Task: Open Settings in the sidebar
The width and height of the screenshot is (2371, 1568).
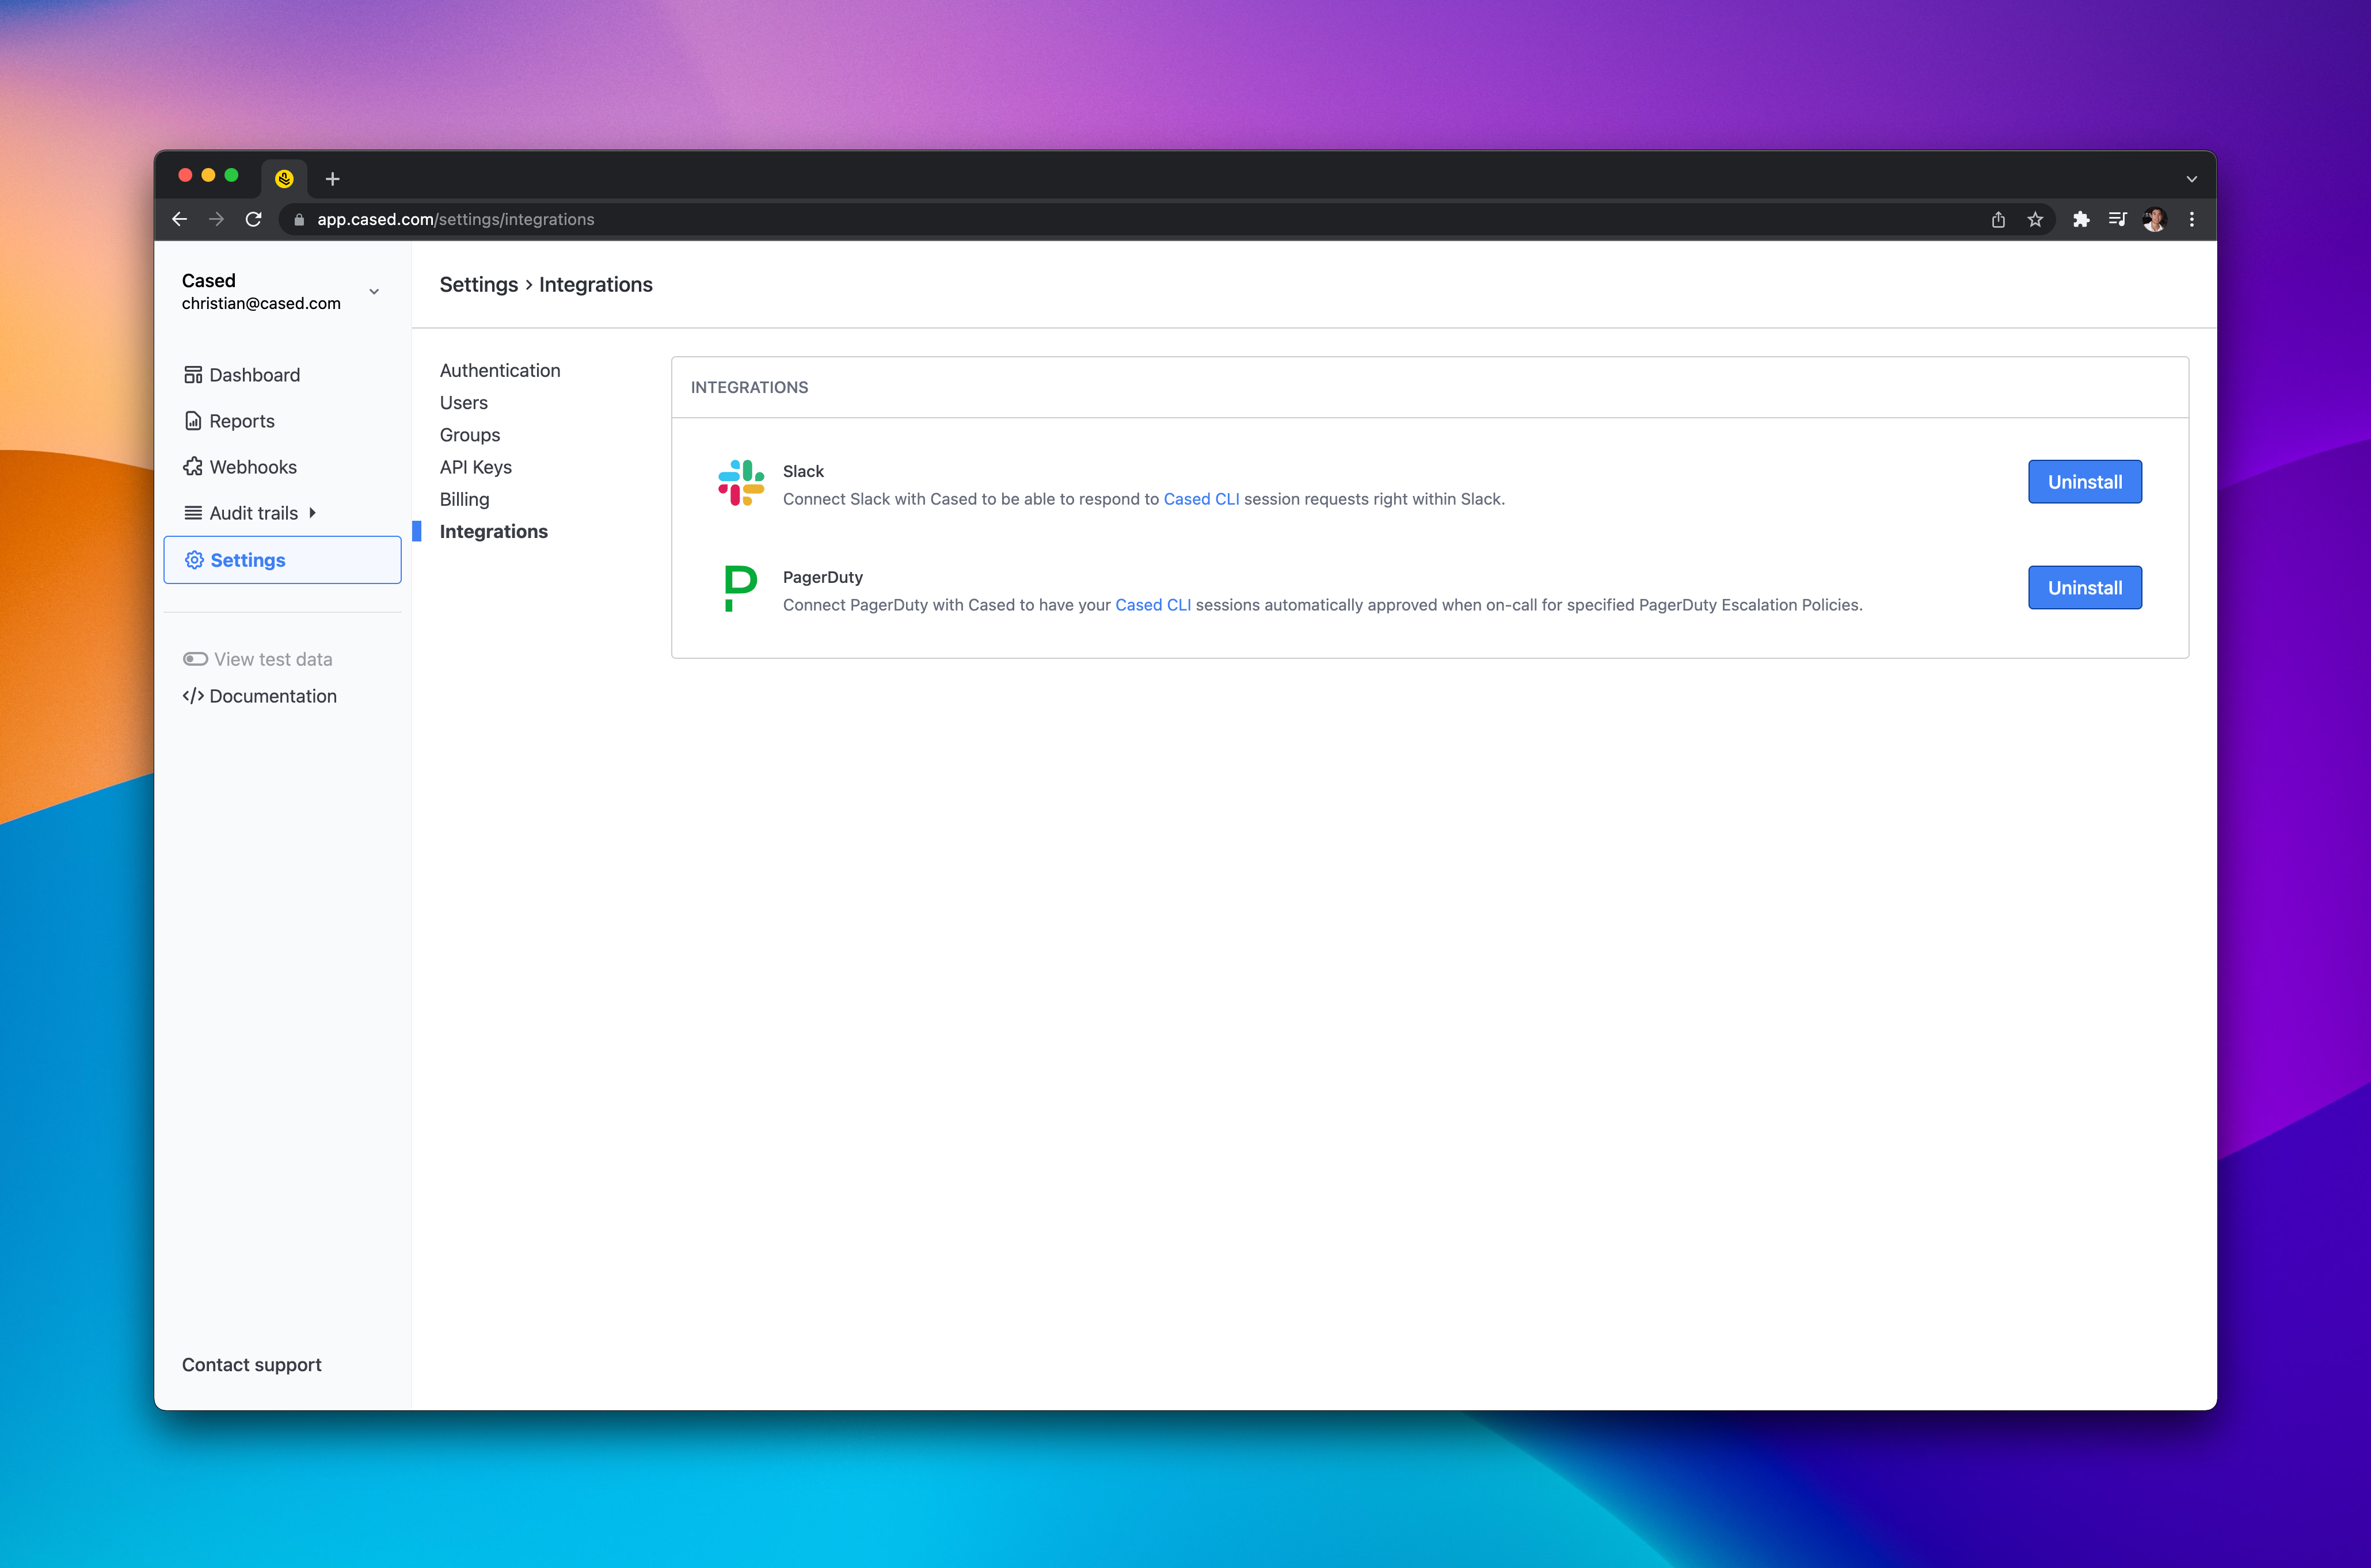Action: 282,560
